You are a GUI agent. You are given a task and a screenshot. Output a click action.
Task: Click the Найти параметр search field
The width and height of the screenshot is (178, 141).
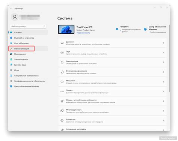coord(28,26)
